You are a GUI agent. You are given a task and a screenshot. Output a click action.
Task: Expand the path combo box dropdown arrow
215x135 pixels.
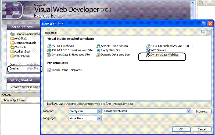click(x=189, y=111)
